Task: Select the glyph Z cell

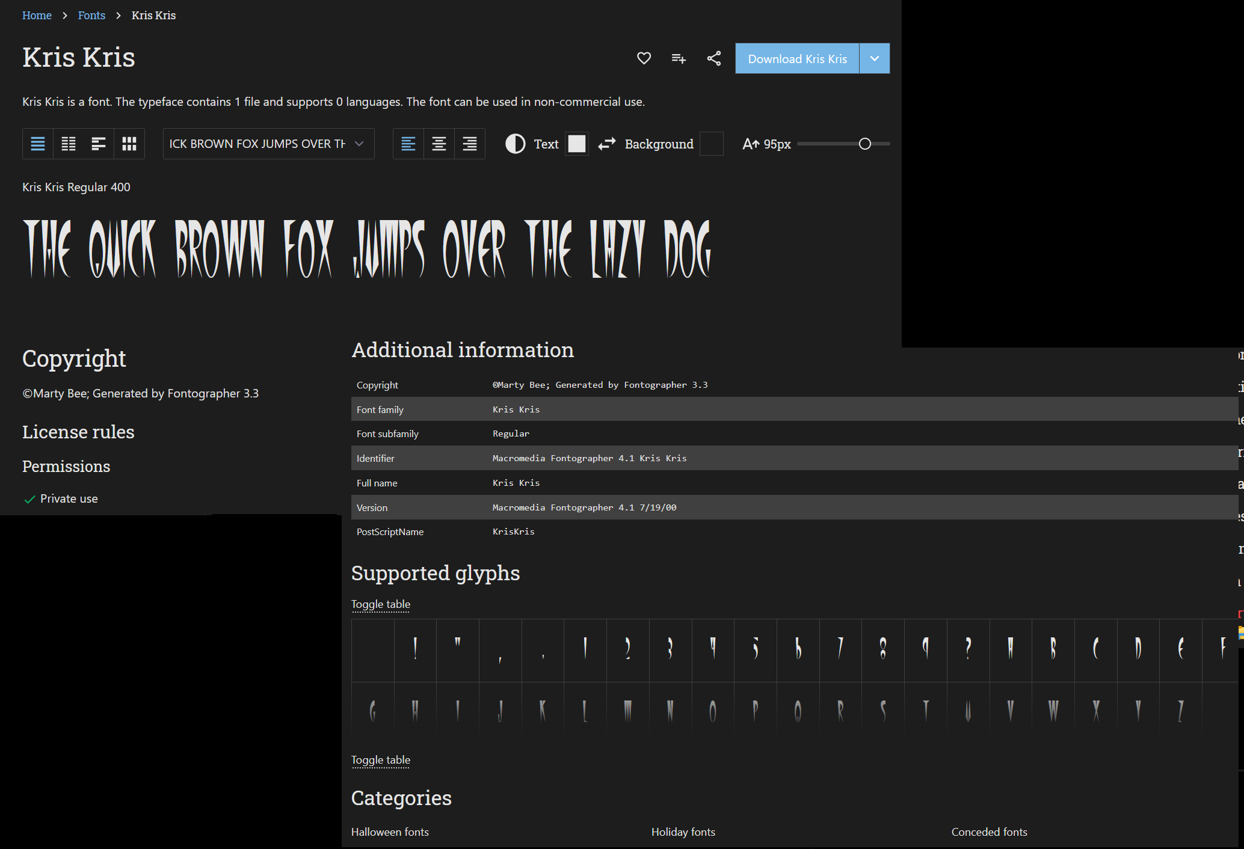Action: [1180, 711]
